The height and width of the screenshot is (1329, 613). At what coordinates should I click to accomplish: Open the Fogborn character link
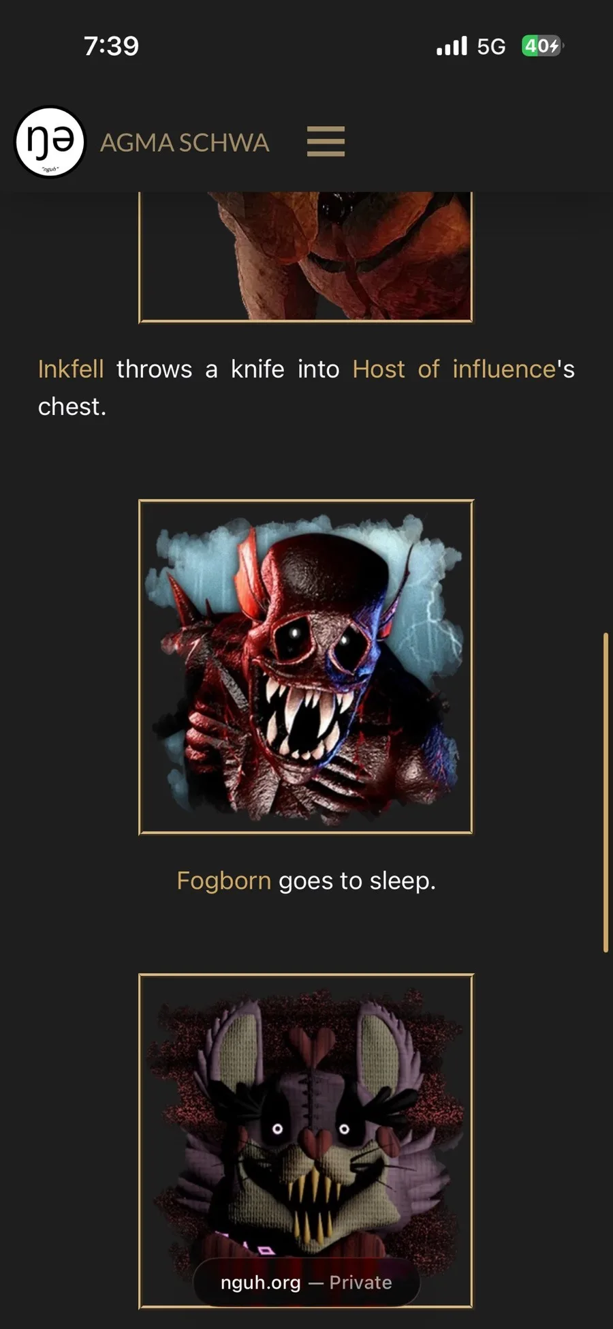coord(224,881)
